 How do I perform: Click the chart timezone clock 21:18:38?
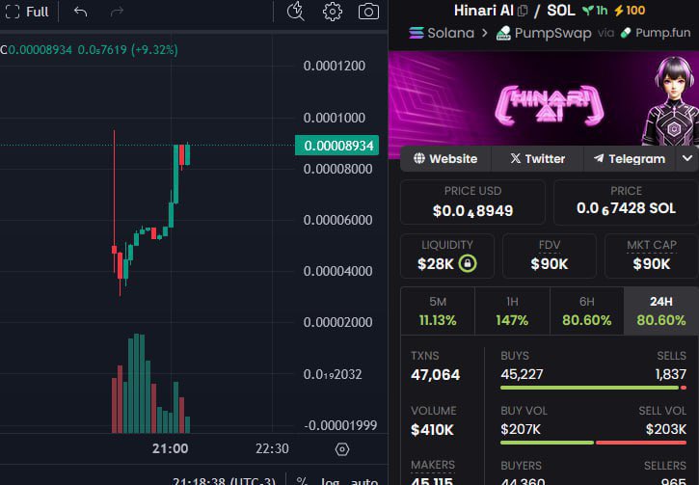tap(224, 481)
